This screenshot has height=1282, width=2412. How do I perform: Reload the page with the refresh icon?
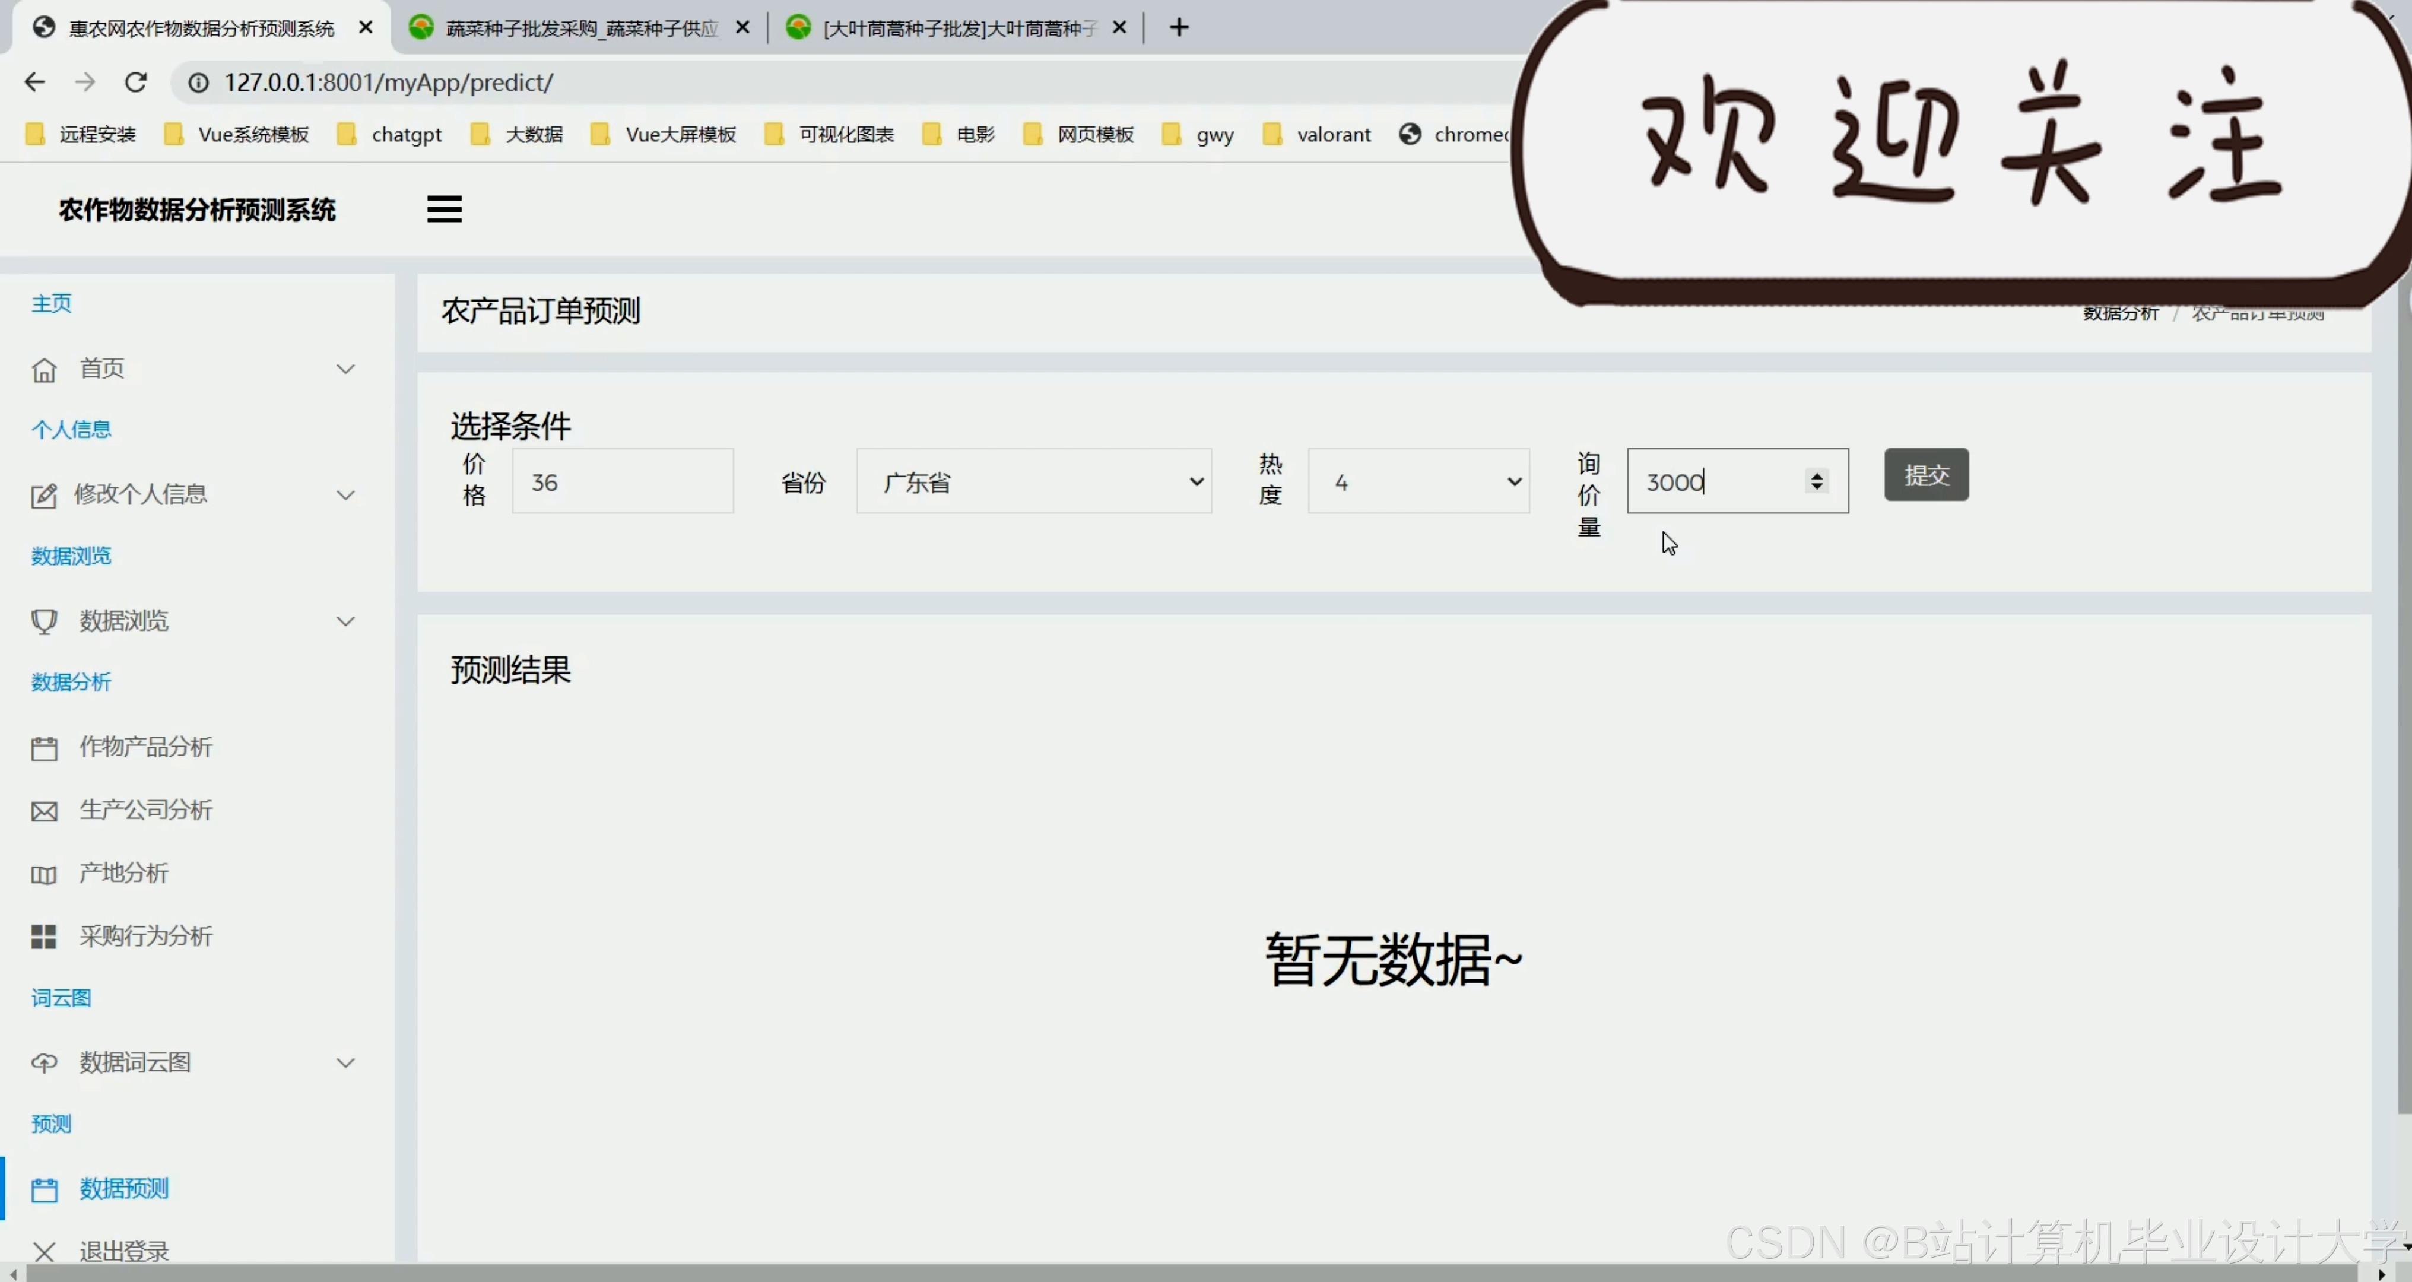[136, 82]
